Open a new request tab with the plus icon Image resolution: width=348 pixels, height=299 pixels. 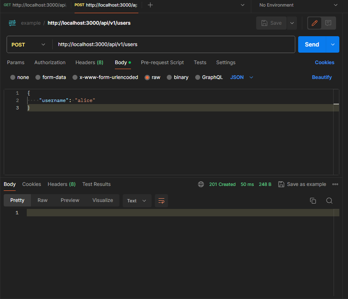(150, 6)
